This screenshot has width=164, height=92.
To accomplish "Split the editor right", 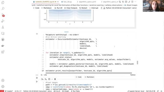I will 132,2.
